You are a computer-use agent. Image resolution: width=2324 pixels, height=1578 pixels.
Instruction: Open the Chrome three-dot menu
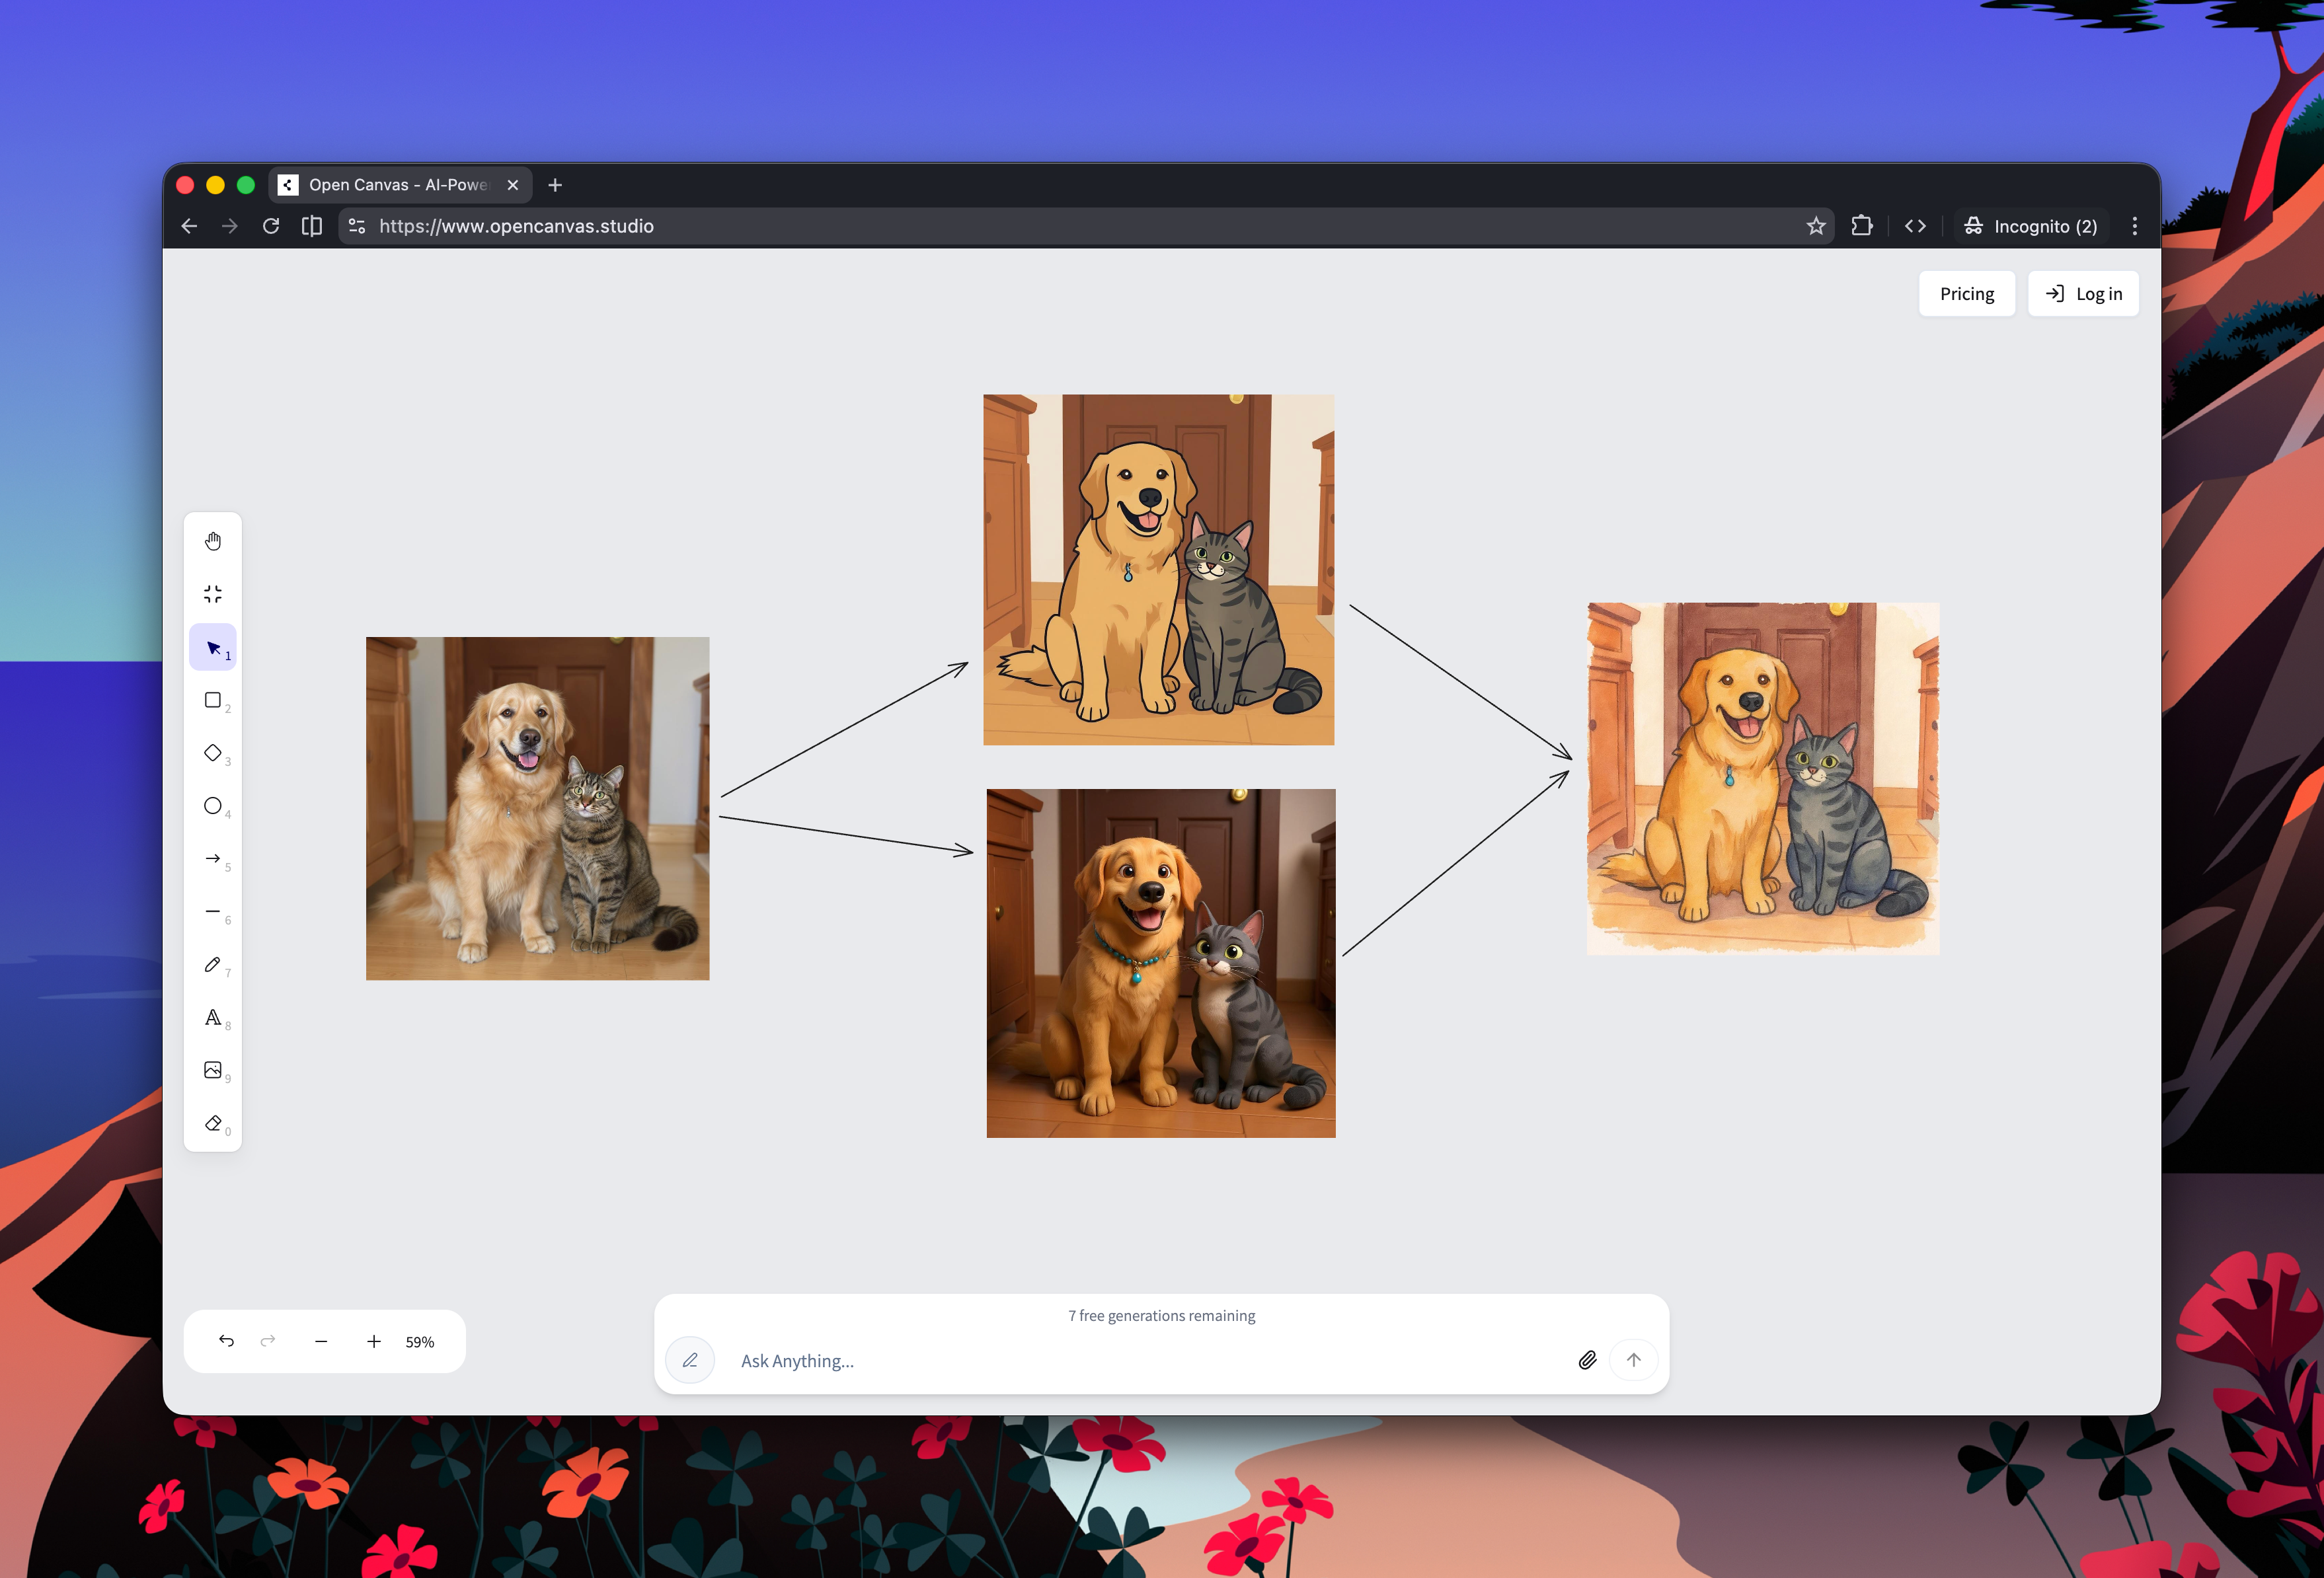(2134, 225)
